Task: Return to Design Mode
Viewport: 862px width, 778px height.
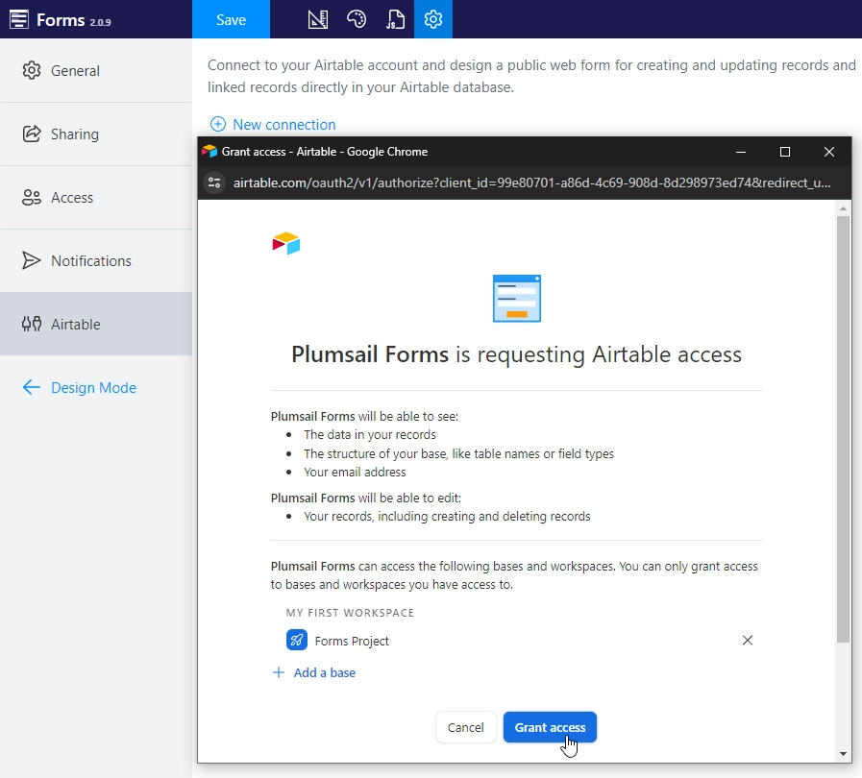Action: pyautogui.click(x=79, y=387)
